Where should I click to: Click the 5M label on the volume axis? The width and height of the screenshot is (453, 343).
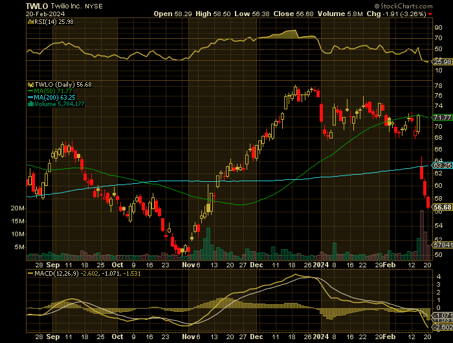click(x=19, y=247)
